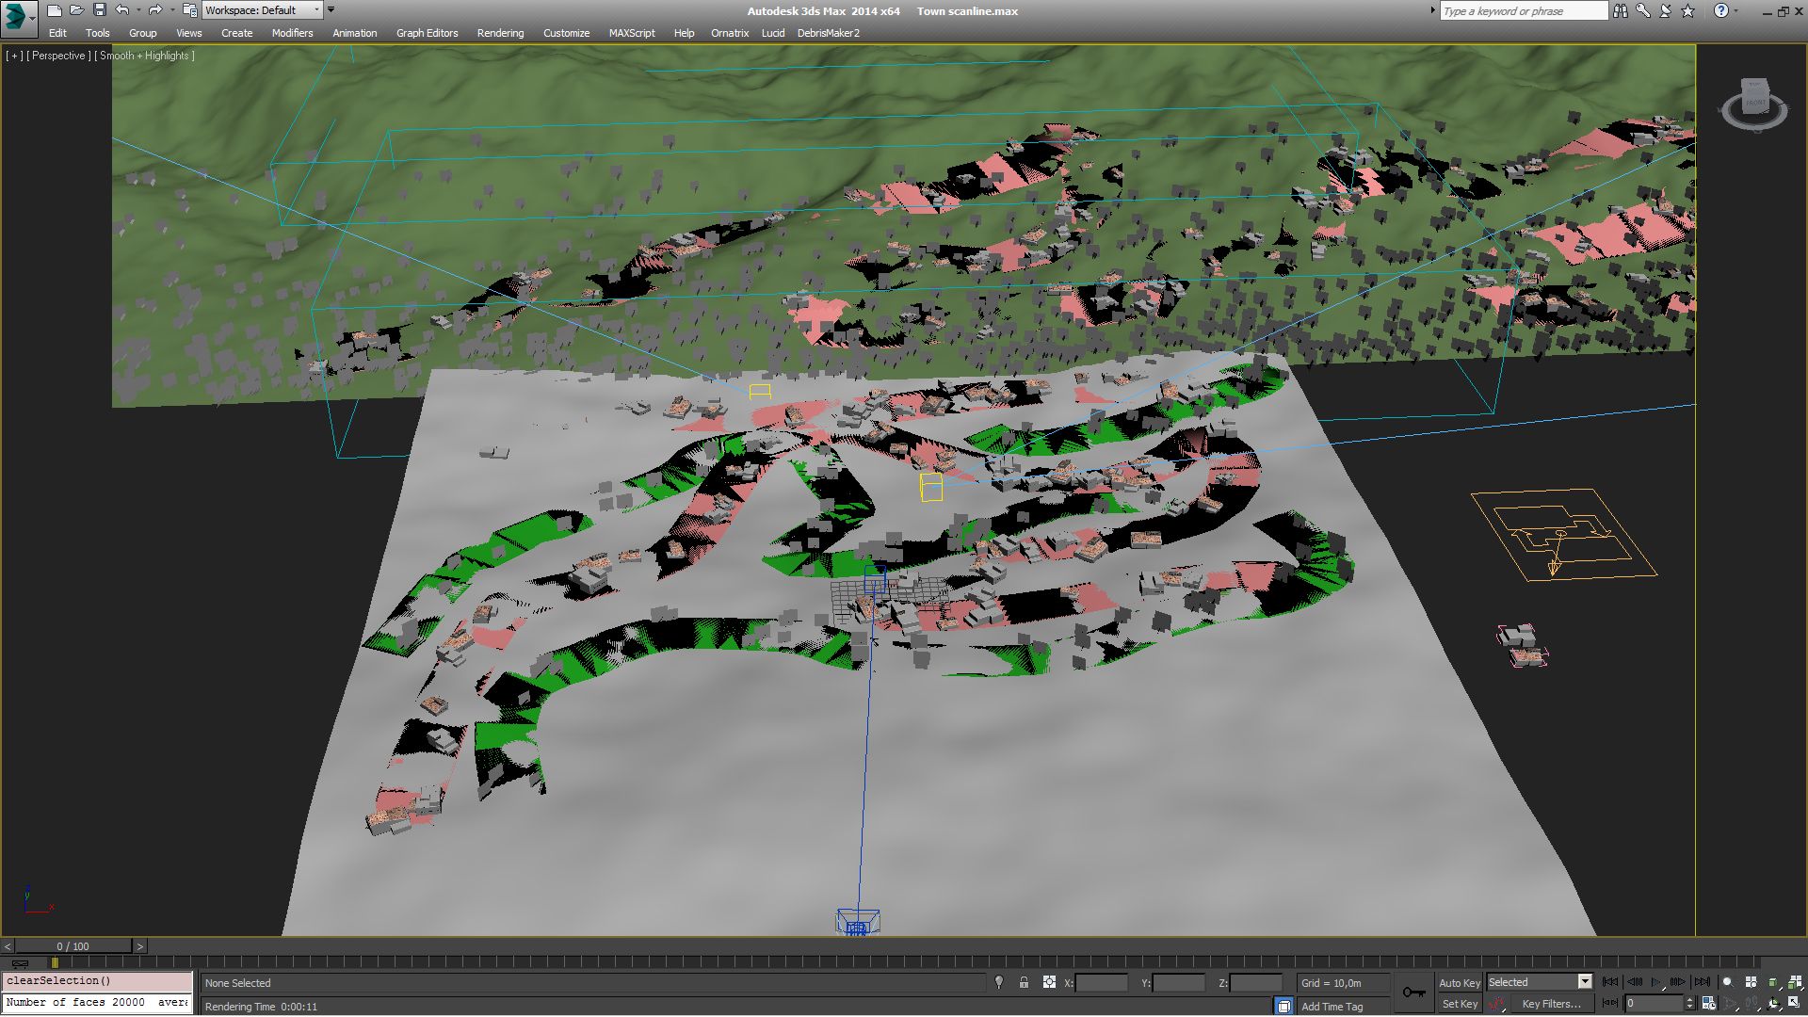Click the Save File icon
This screenshot has height=1017, width=1808.
[x=99, y=10]
